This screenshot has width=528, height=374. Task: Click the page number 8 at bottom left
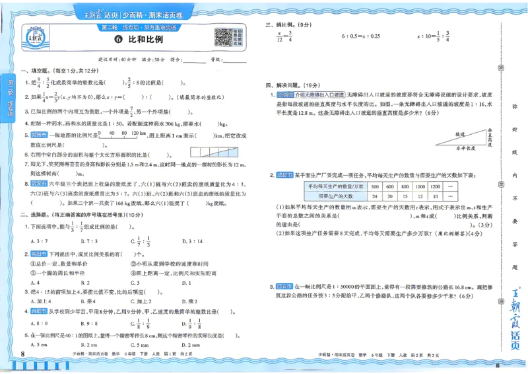click(x=23, y=354)
